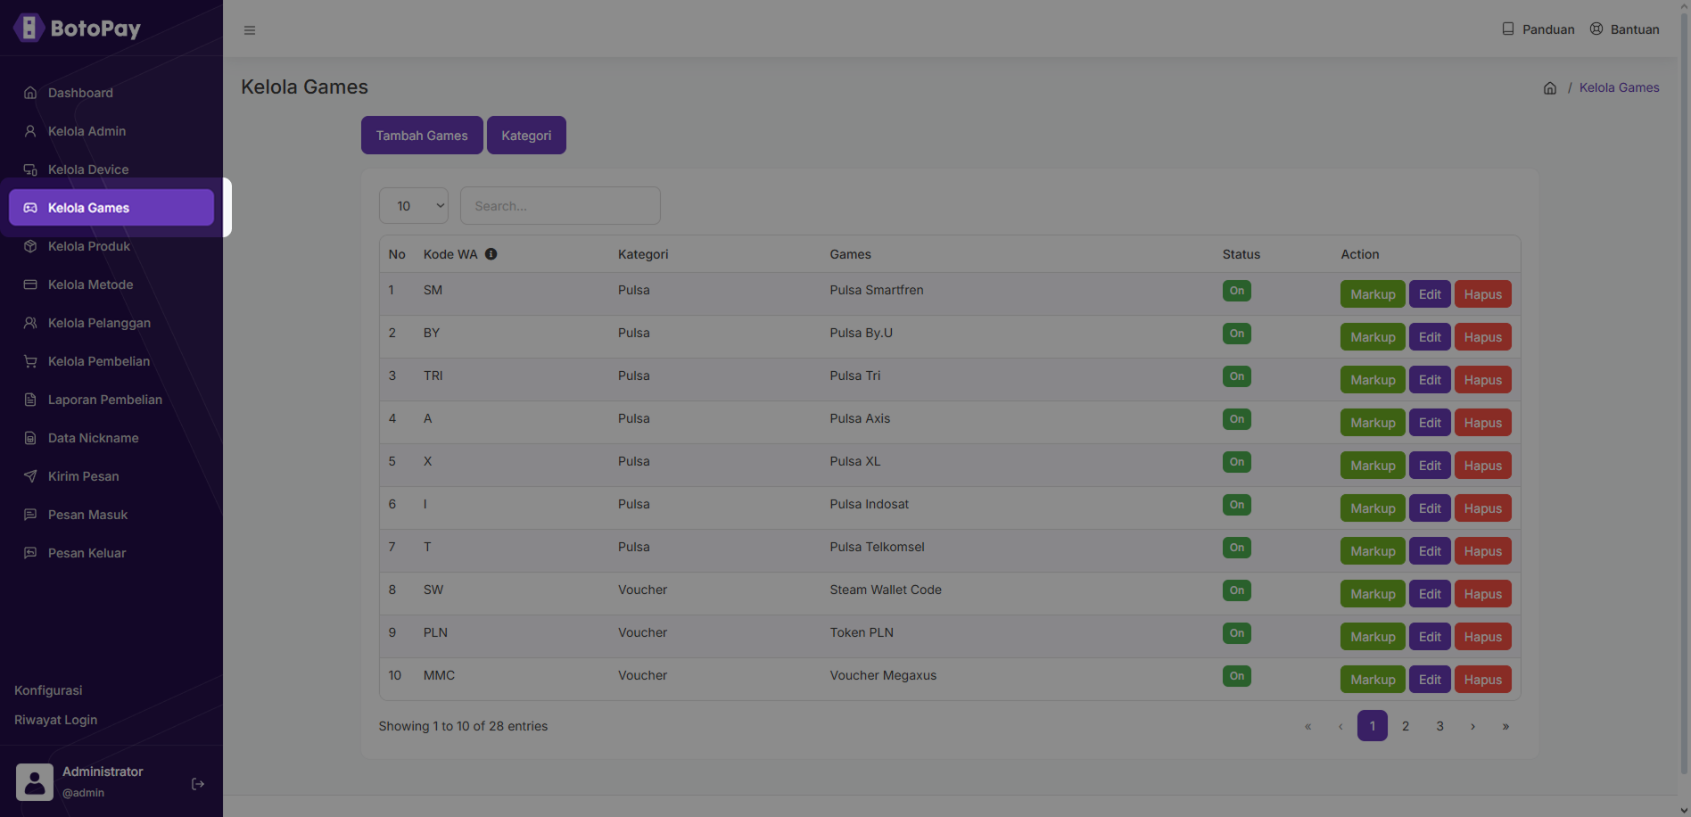Click the Search input field

click(x=560, y=206)
